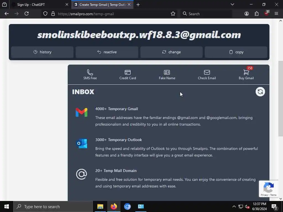Click the Outlook logo icon

82,144
